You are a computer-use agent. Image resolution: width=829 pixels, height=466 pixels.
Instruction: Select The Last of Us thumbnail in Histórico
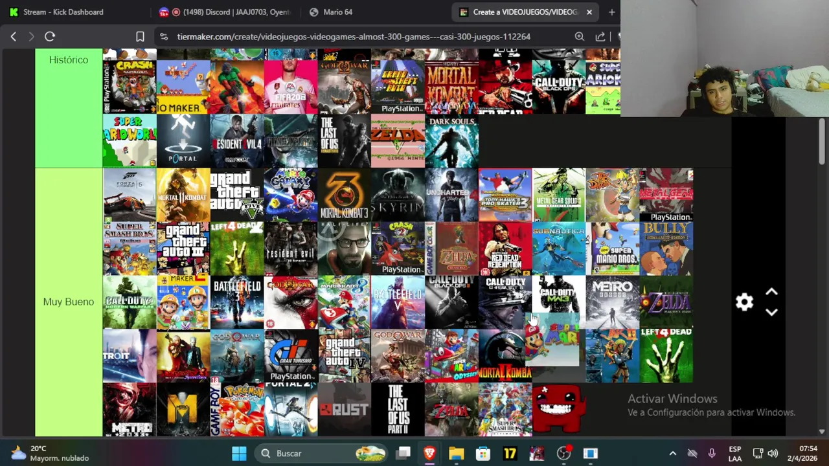pyautogui.click(x=345, y=140)
